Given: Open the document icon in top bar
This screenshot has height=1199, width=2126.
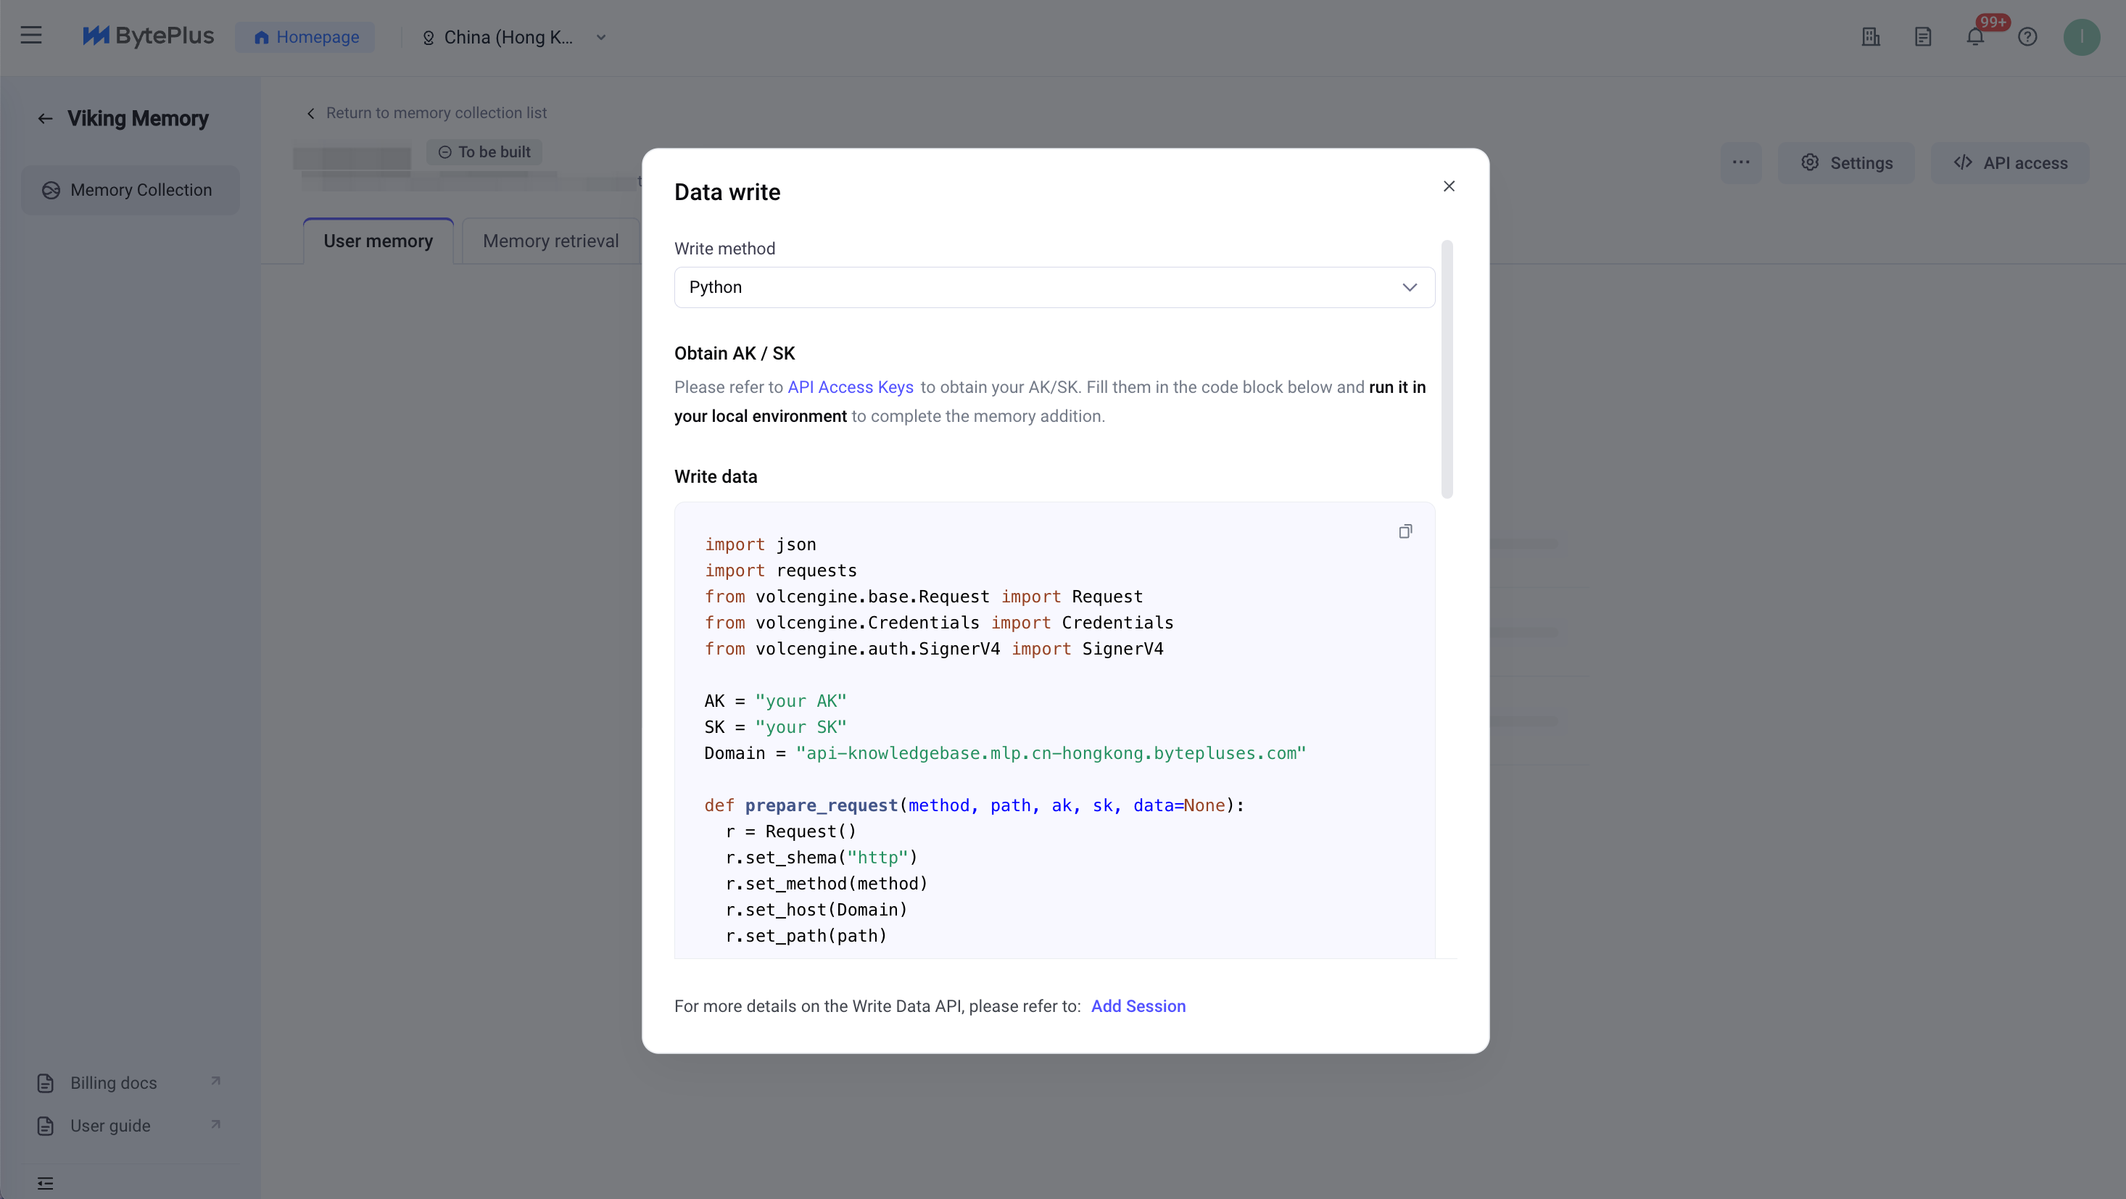Looking at the screenshot, I should coord(1923,37).
